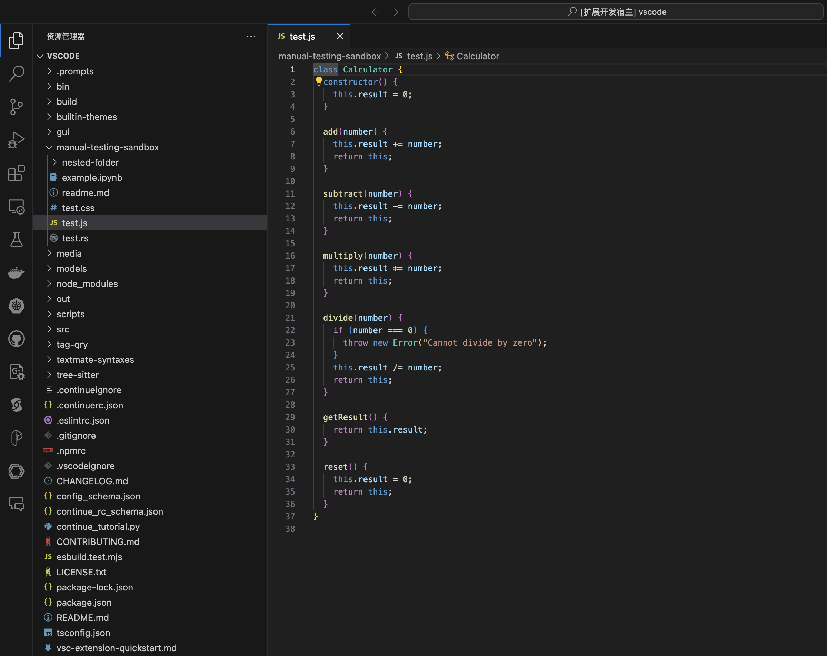Close the test.js tab
Screen dimensions: 827x656
340,37
